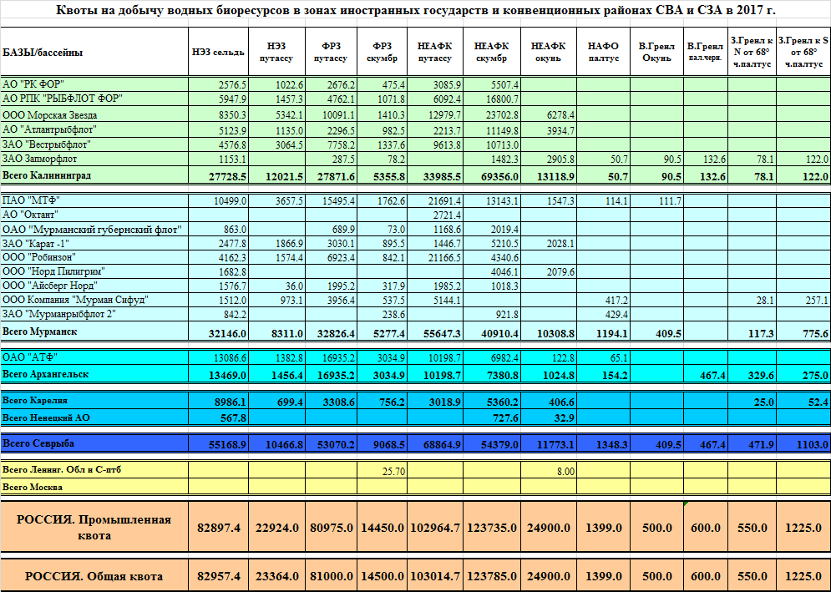Select cell 21691.4 in the МТФ row

coord(435,200)
